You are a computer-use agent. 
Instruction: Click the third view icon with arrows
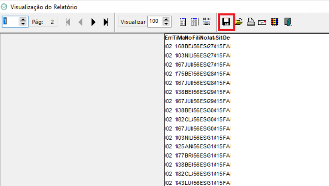pyautogui.click(x=206, y=22)
